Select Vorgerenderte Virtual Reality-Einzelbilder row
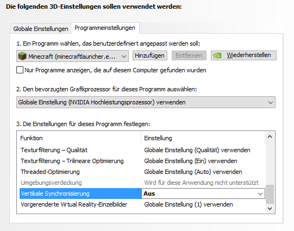The image size is (294, 231). [x=142, y=204]
